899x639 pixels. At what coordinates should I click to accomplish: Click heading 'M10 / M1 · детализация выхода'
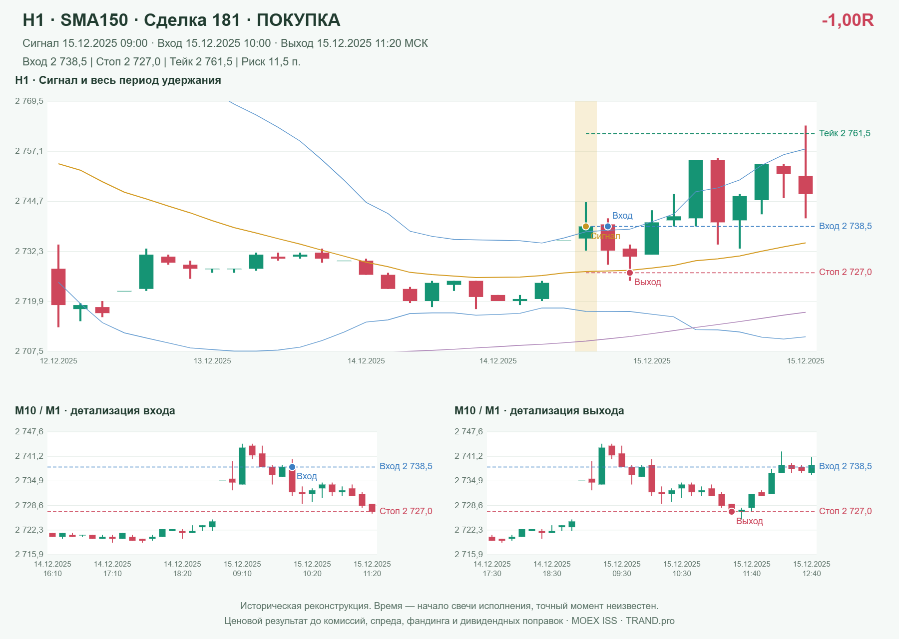[539, 411]
